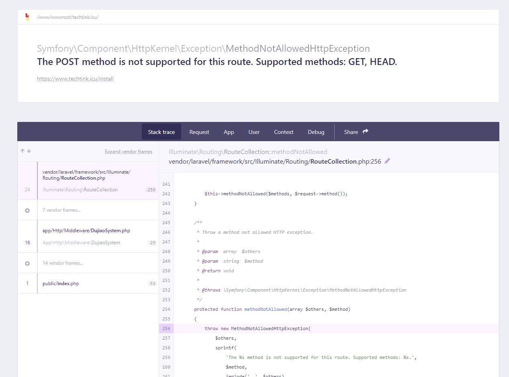
Task: Click the App\Http\Middleware\DujiaoSystem class label
Action: tap(81, 243)
